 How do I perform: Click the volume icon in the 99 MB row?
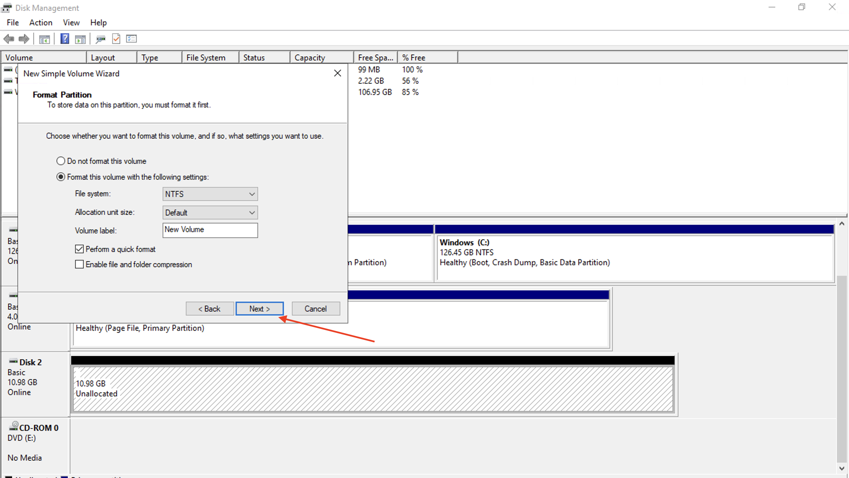click(x=8, y=70)
